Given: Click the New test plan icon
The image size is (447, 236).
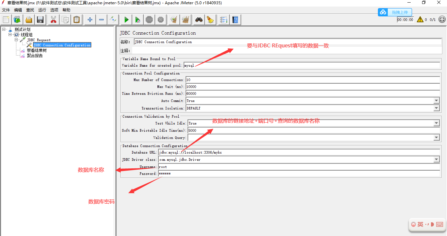Looking at the screenshot, I should 6,20.
